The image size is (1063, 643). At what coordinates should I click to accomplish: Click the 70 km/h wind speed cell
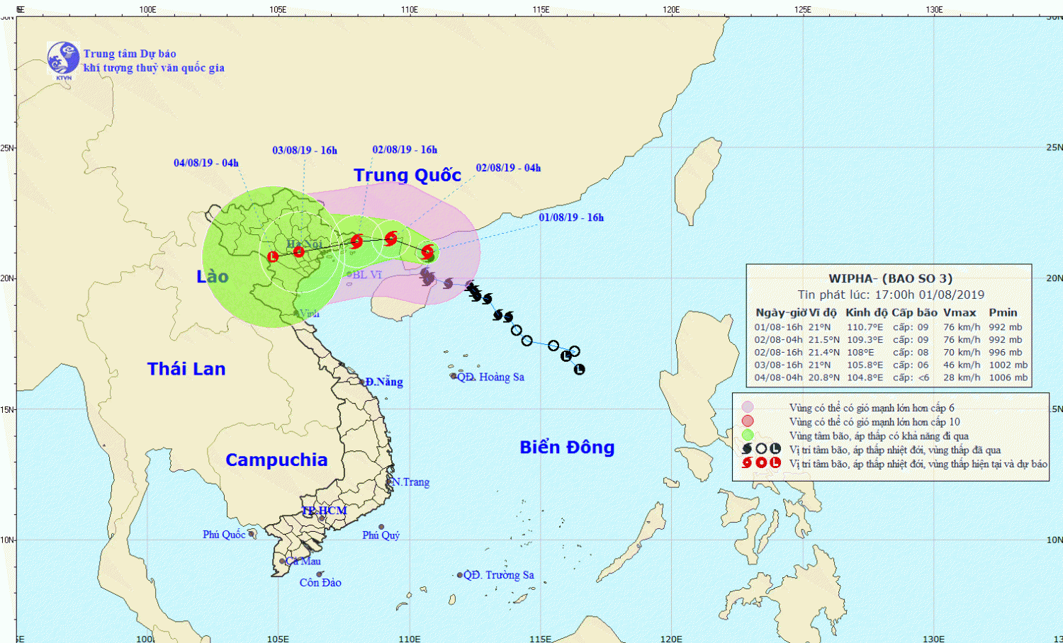tap(962, 352)
